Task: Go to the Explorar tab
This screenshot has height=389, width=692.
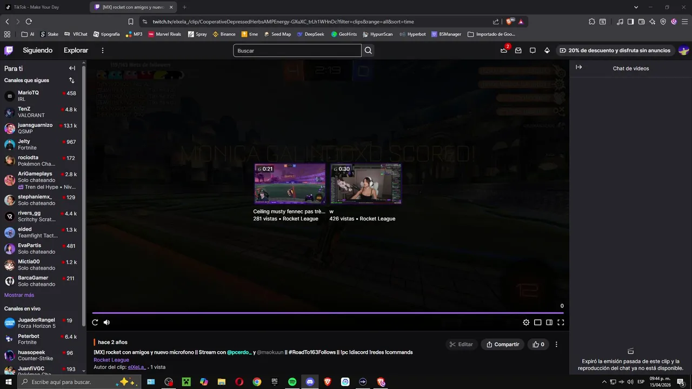Action: point(76,50)
